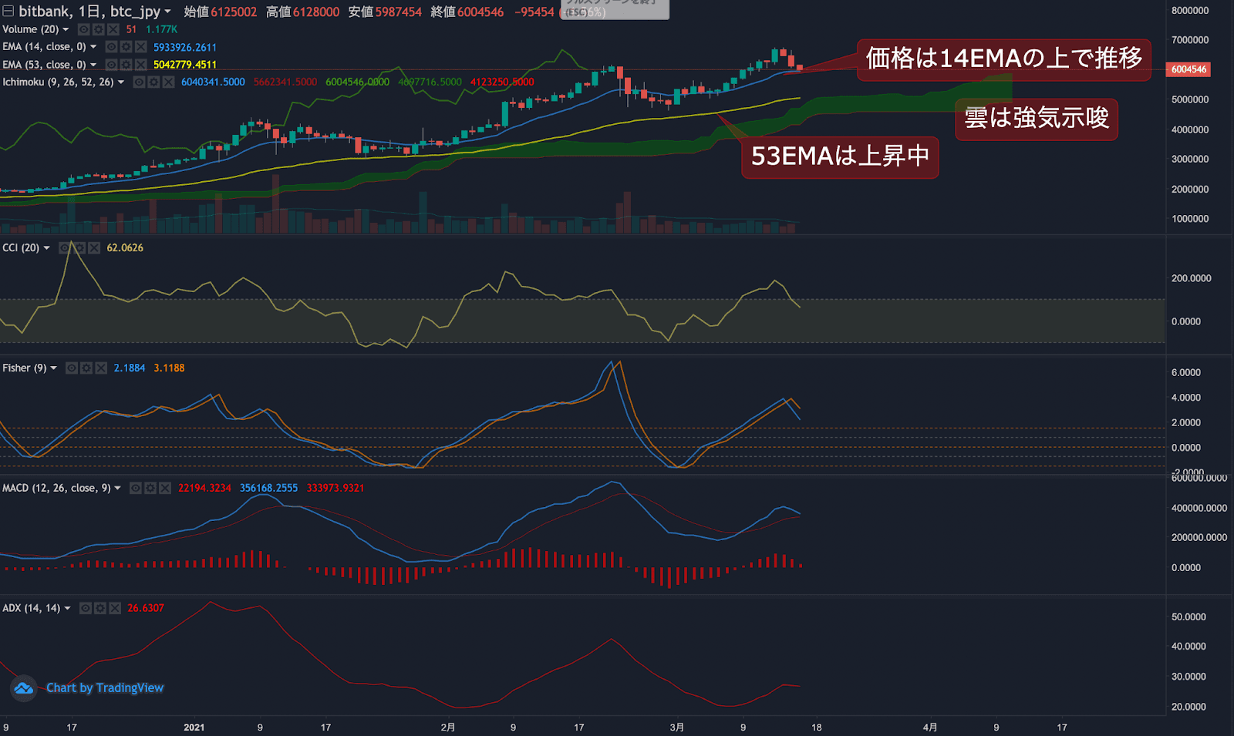Screen dimensions: 1234x736
Task: Click the chart legend hamburger icon
Action: click(8, 12)
